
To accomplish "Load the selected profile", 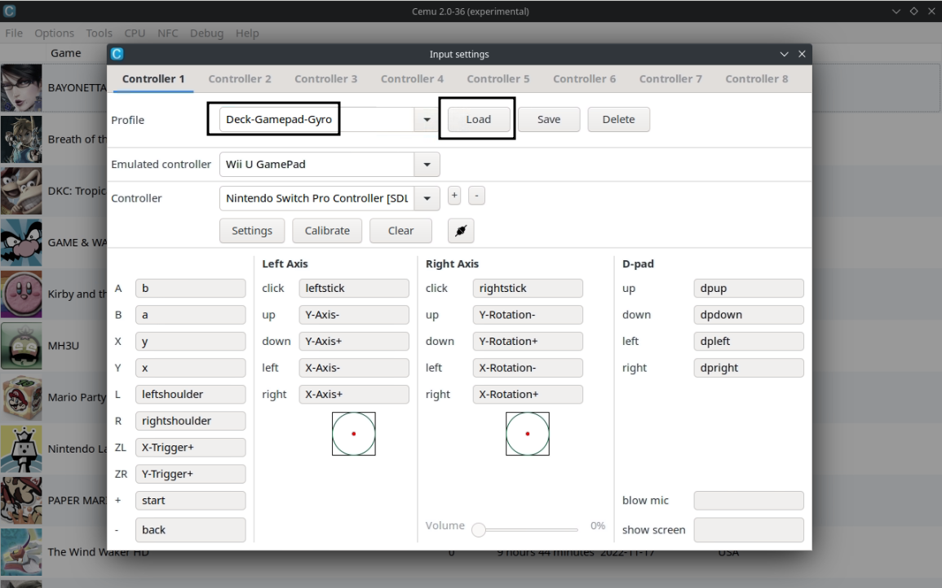I will 479,120.
